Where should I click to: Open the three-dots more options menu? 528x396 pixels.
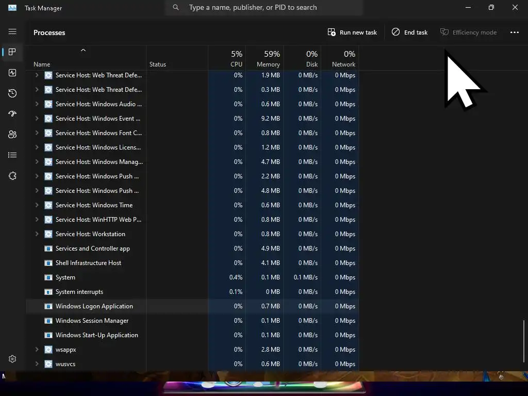coord(515,32)
